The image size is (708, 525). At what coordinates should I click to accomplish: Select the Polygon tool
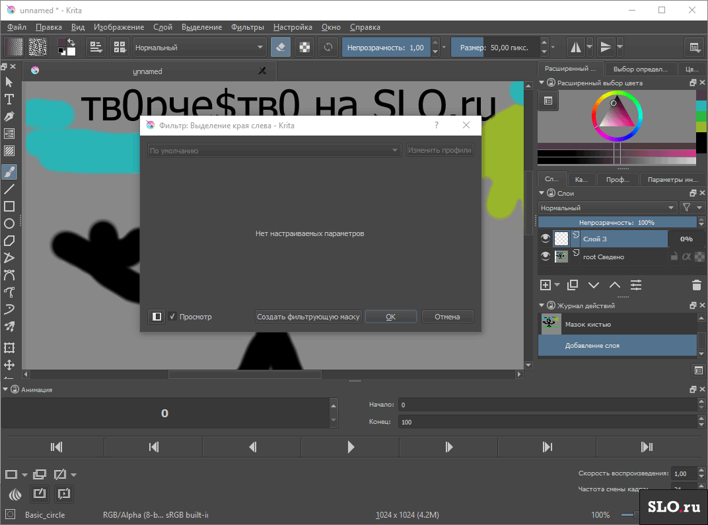point(9,241)
